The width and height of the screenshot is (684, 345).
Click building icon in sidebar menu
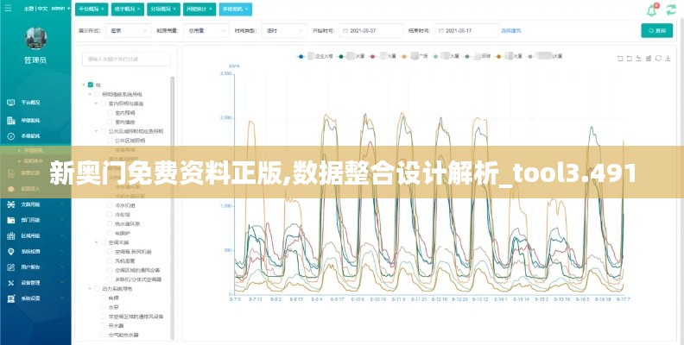pyautogui.click(x=11, y=120)
